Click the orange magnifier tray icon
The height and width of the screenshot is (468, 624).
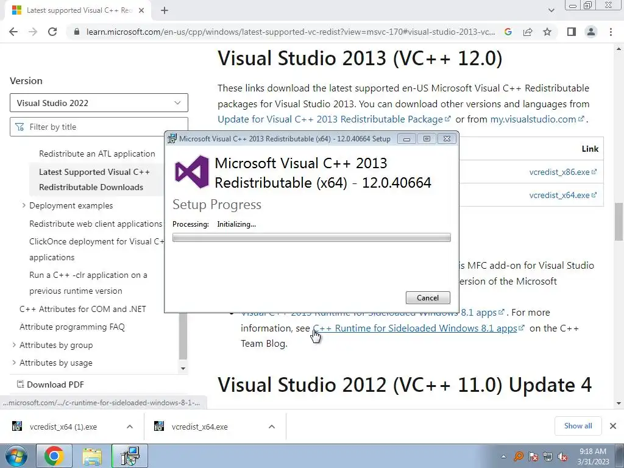(x=518, y=456)
